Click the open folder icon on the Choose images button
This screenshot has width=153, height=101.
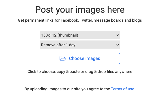coord(63,58)
